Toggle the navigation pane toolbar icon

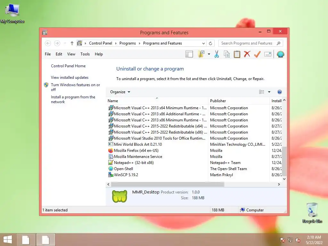coord(189,54)
